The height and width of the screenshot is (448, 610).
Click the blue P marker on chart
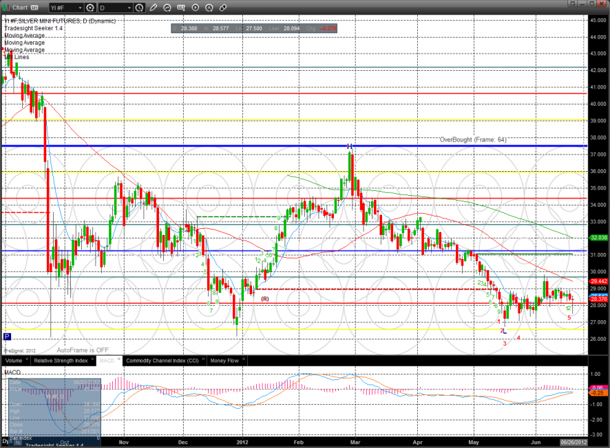point(7,337)
